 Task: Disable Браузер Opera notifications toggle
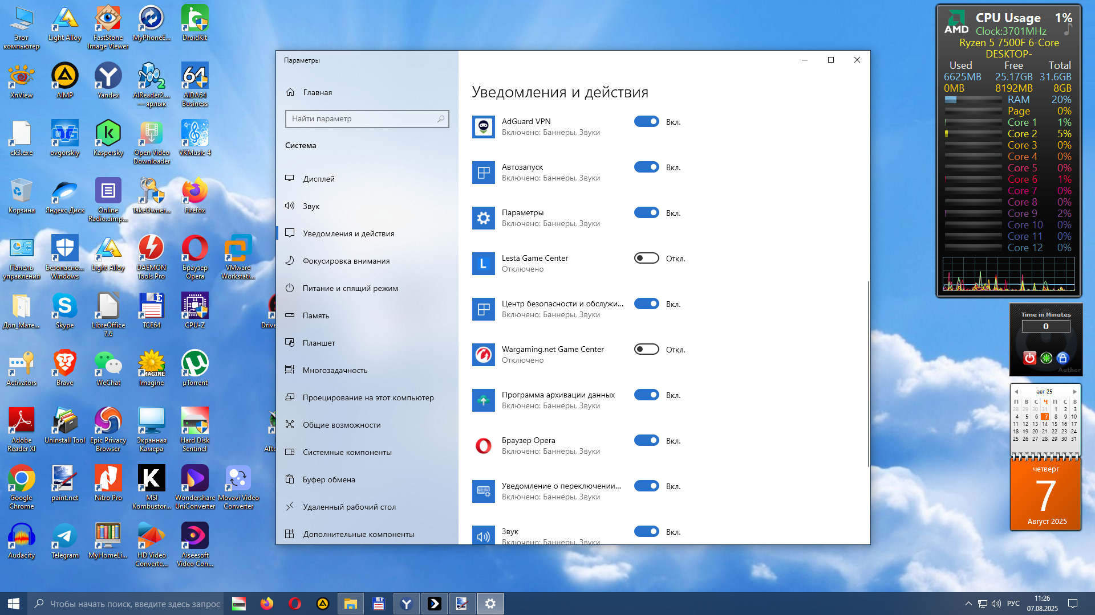pos(647,440)
